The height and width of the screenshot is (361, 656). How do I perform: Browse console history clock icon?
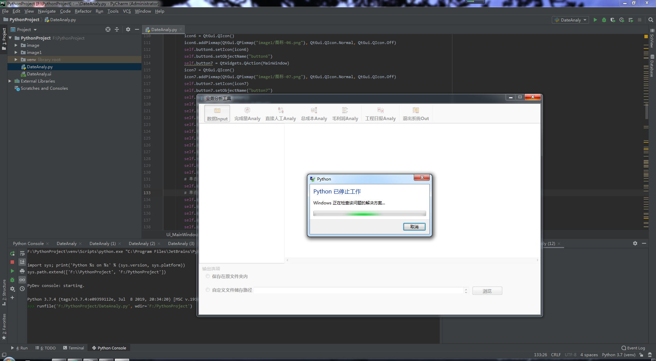pyautogui.click(x=22, y=289)
